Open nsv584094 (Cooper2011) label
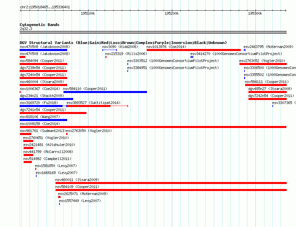Viewport: 296px width, 227px height. (42, 61)
